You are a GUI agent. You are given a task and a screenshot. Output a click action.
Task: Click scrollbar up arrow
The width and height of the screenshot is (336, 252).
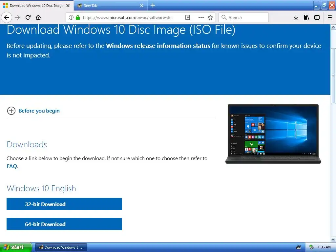(333, 27)
